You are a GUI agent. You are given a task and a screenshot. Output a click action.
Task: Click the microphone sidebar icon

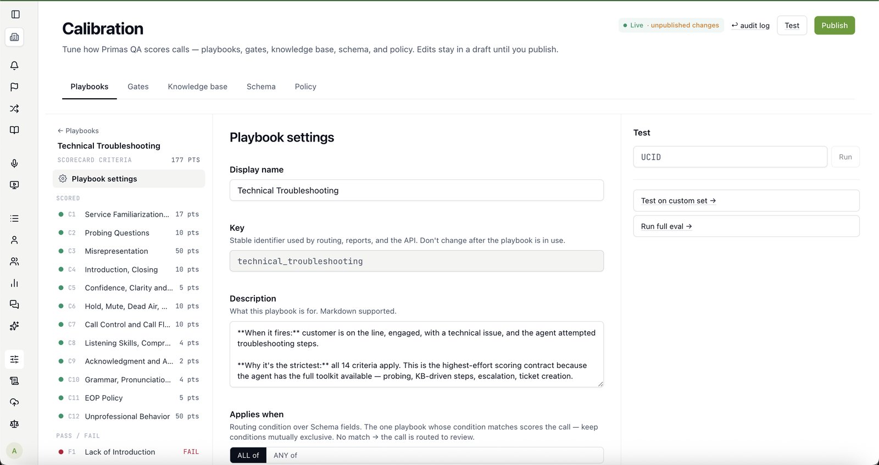(x=14, y=163)
